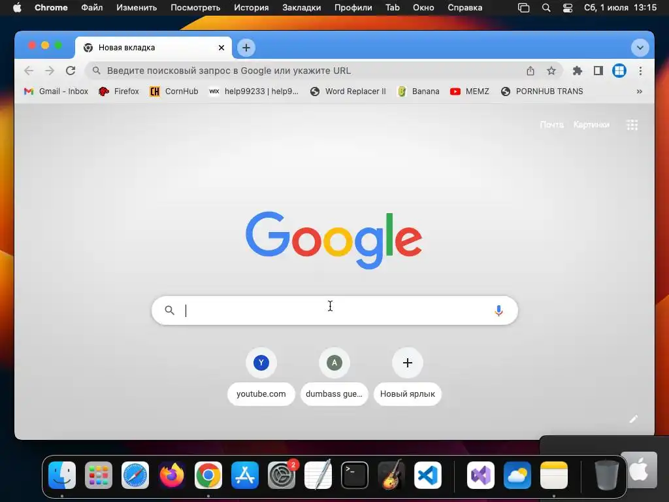The height and width of the screenshot is (502, 669).
Task: Open the Apple menu
Action: [x=17, y=8]
